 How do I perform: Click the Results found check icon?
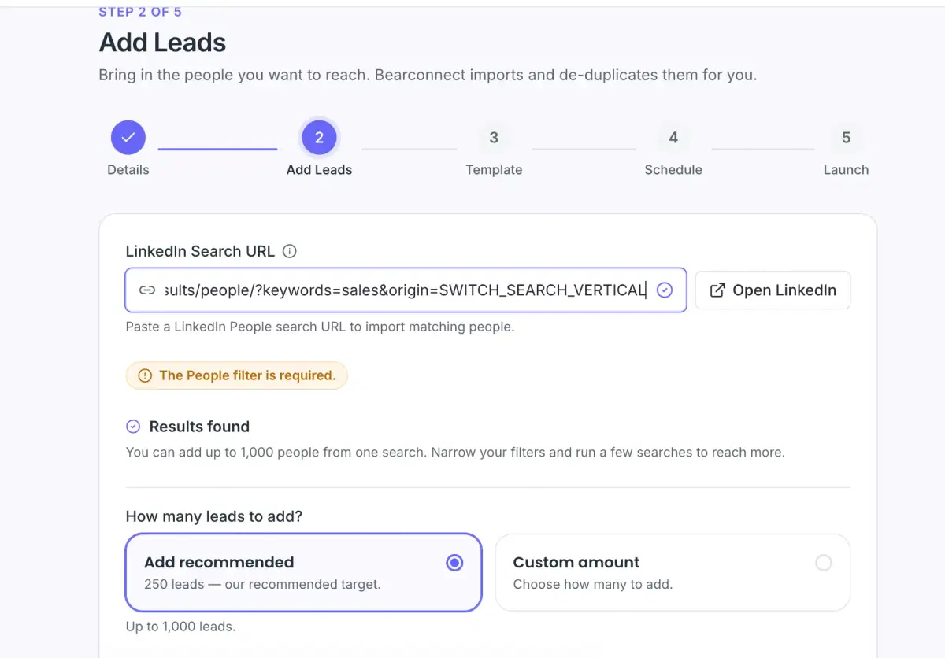[x=134, y=427]
